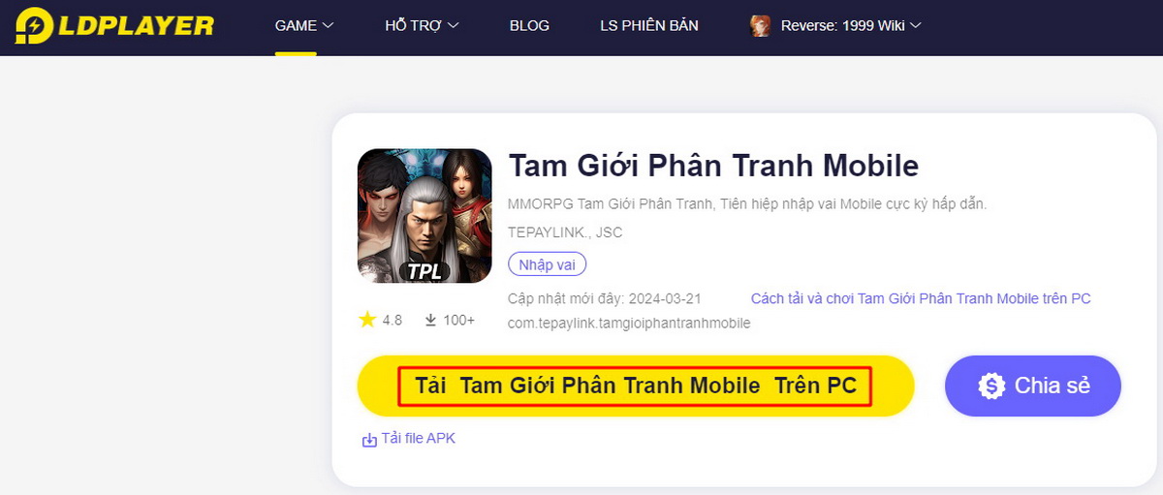
Task: Click the purple Chia sẻ button
Action: pyautogui.click(x=1033, y=386)
